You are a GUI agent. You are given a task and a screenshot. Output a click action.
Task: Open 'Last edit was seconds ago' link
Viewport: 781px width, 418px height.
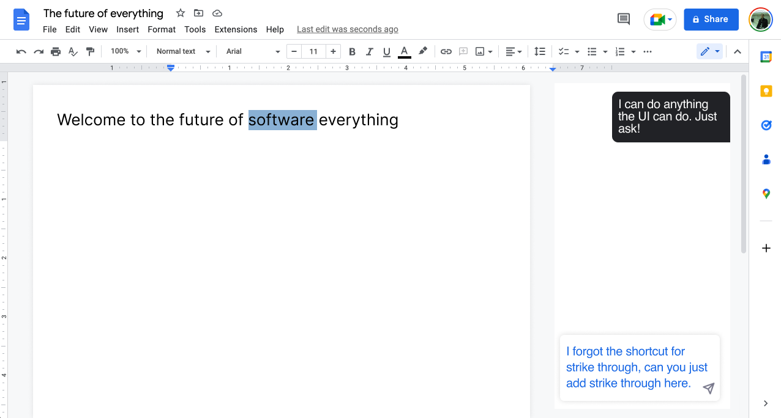(347, 29)
